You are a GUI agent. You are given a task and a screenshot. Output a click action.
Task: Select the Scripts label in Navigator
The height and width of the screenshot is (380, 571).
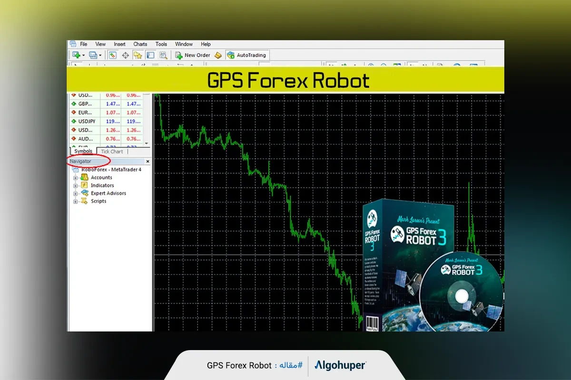click(x=98, y=201)
